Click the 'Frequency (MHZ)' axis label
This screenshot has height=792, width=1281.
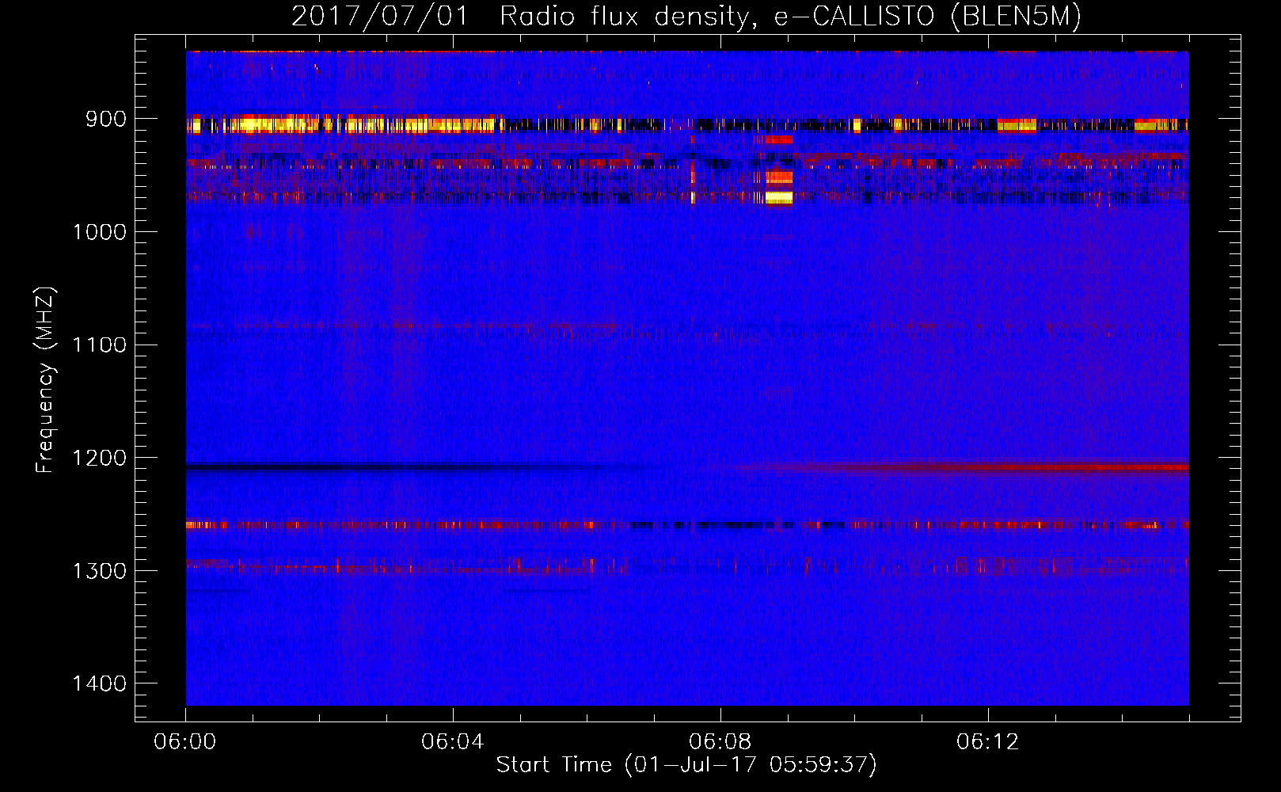45,380
